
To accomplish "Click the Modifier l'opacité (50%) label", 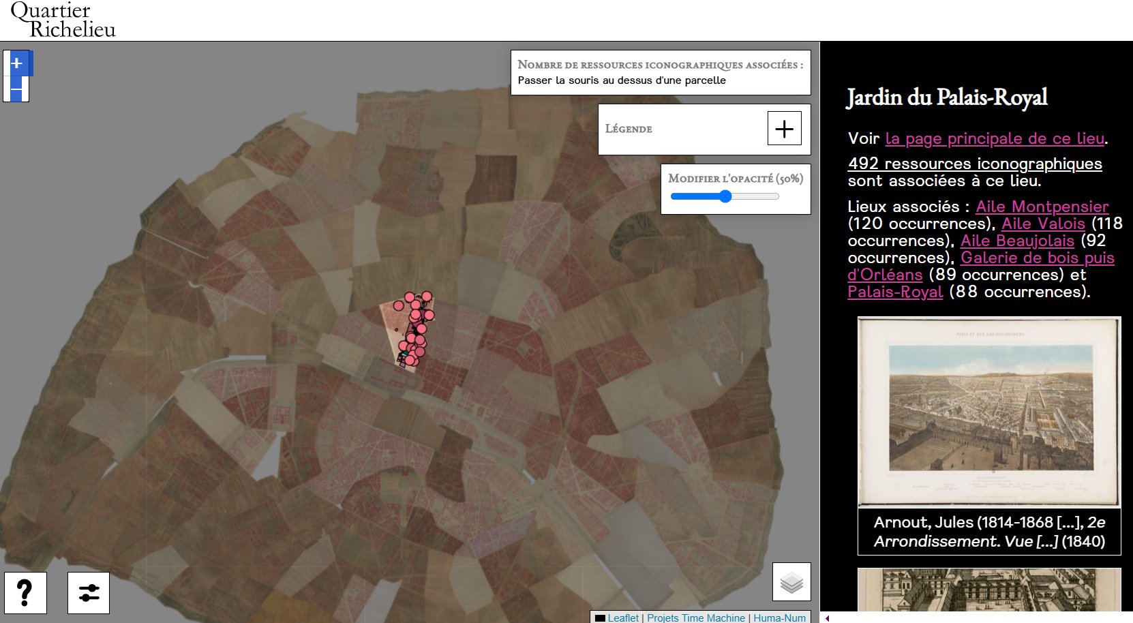I will [736, 179].
